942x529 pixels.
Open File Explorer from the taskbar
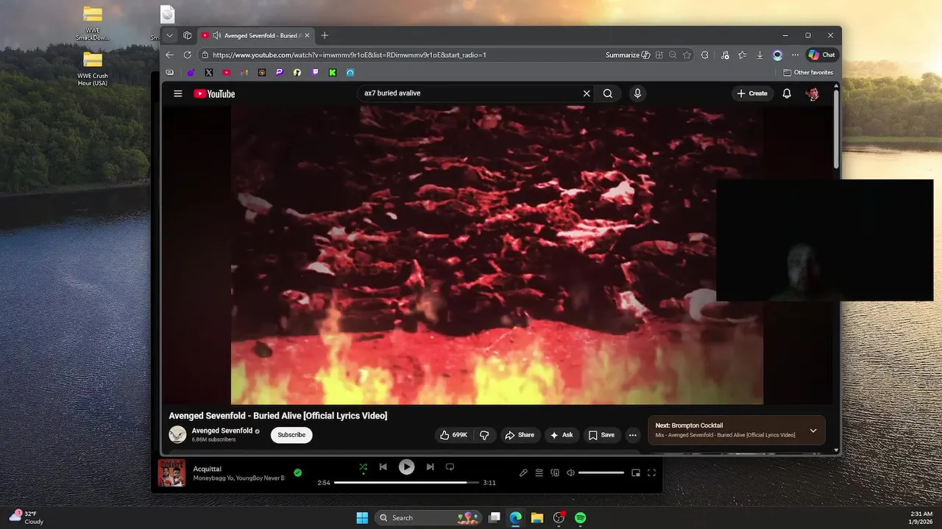point(537,518)
